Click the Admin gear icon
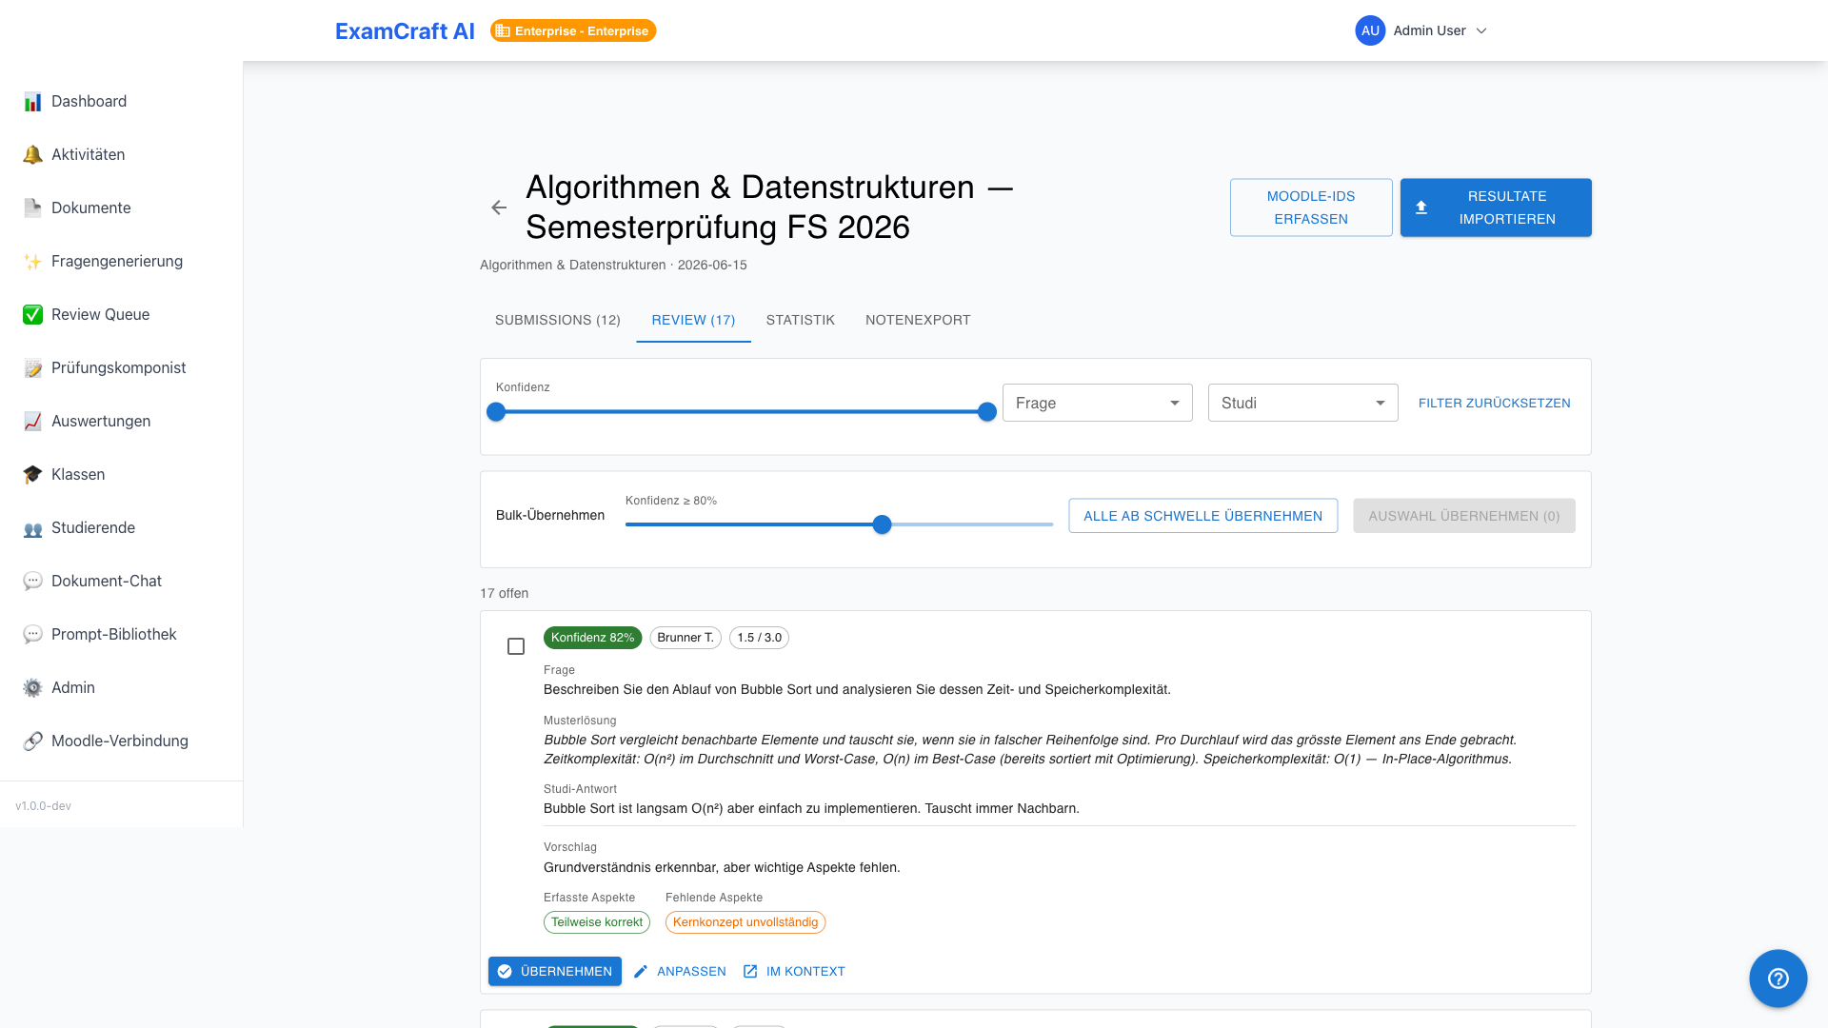 click(32, 688)
